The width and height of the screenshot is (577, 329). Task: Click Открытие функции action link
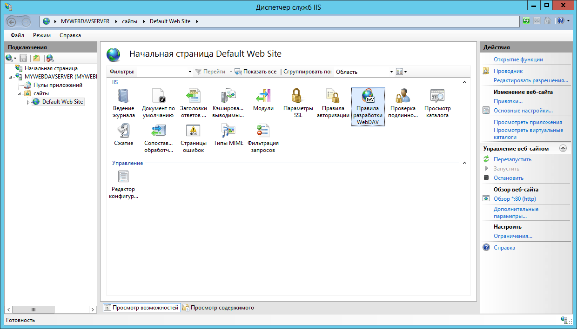(x=518, y=59)
